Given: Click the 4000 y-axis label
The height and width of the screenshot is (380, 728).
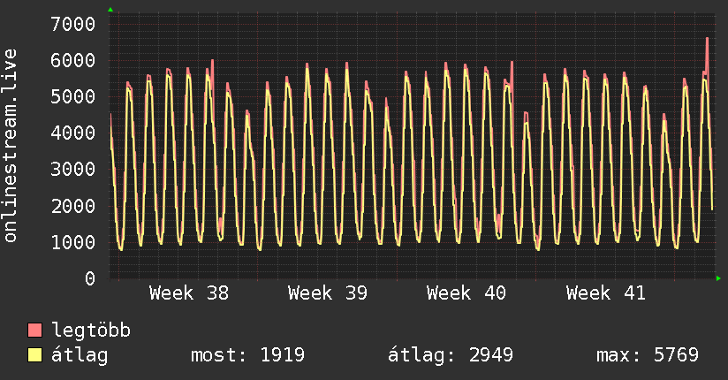Looking at the screenshot, I should point(73,133).
